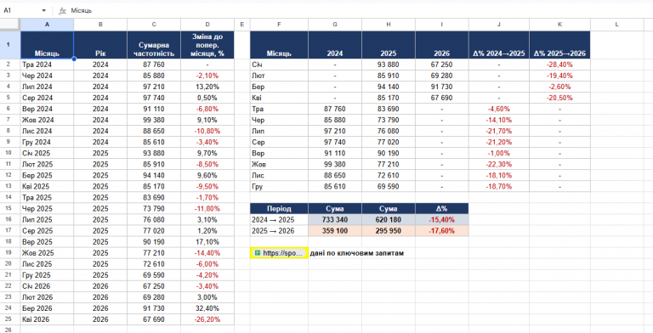This screenshot has height=333, width=653.
Task: Click the -10,80% change value
Action: tap(207, 131)
